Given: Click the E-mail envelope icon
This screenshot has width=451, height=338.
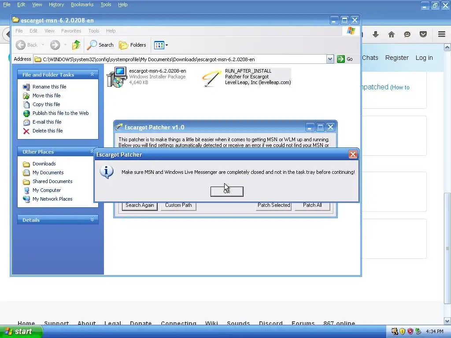Looking at the screenshot, I should point(26,122).
